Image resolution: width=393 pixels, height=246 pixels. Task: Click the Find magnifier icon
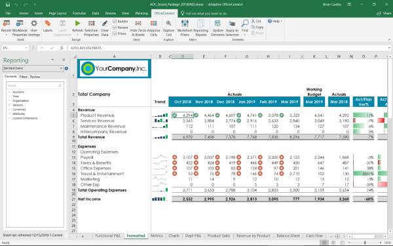point(245,24)
